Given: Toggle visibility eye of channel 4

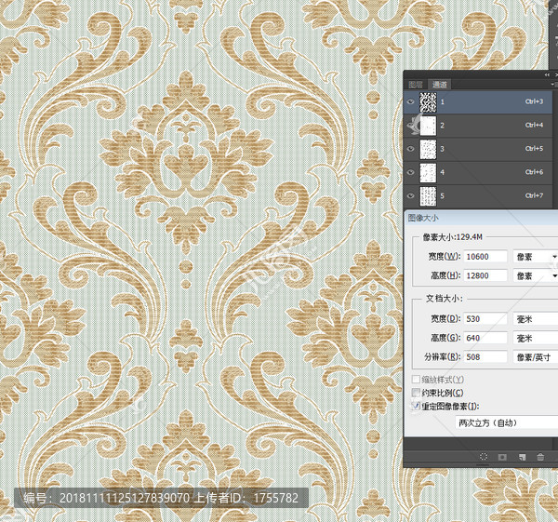Looking at the screenshot, I should pos(410,172).
